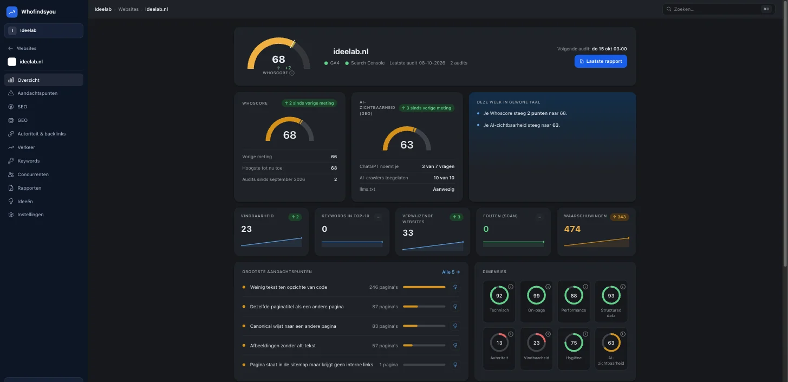Click info icon on On-page tile
This screenshot has width=788, height=382.
coord(548,287)
